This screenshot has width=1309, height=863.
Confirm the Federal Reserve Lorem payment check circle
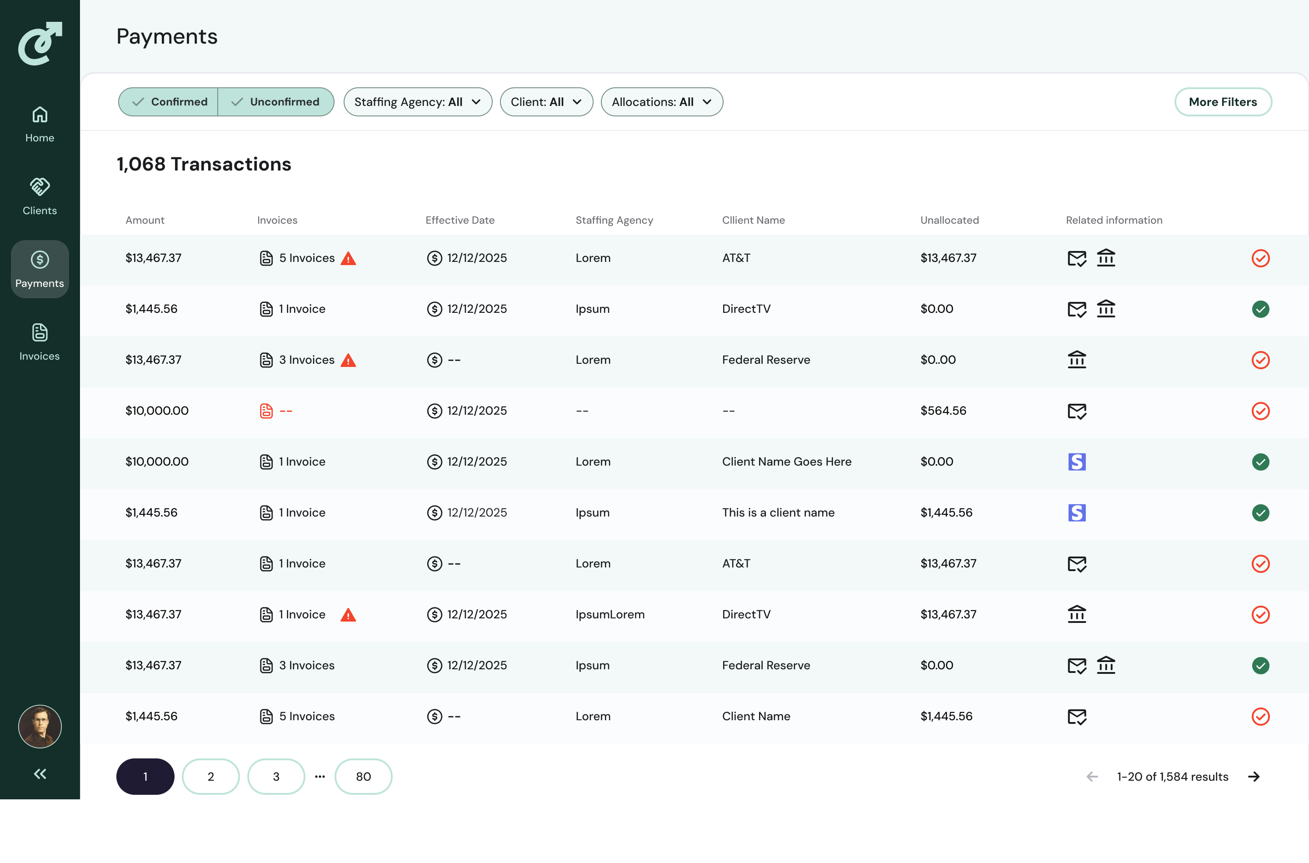(1260, 360)
